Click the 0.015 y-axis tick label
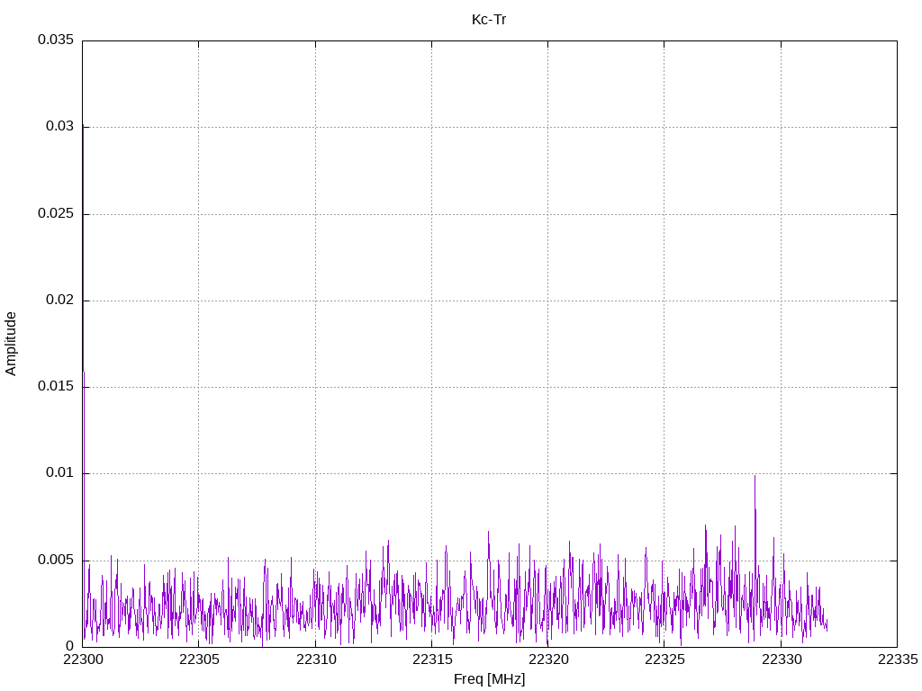The height and width of the screenshot is (691, 922). pyautogui.click(x=55, y=387)
